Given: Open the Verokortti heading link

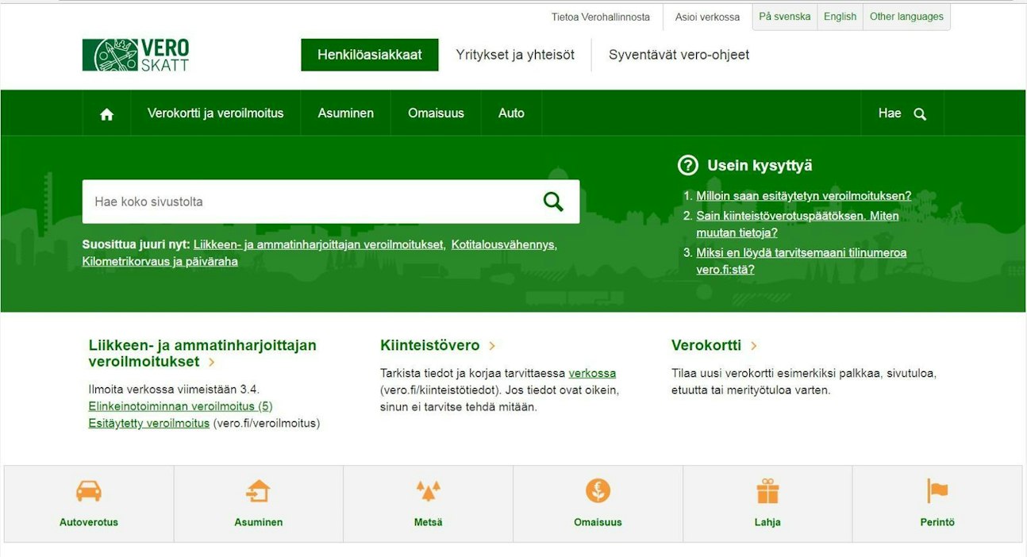Looking at the screenshot, I should (x=706, y=346).
